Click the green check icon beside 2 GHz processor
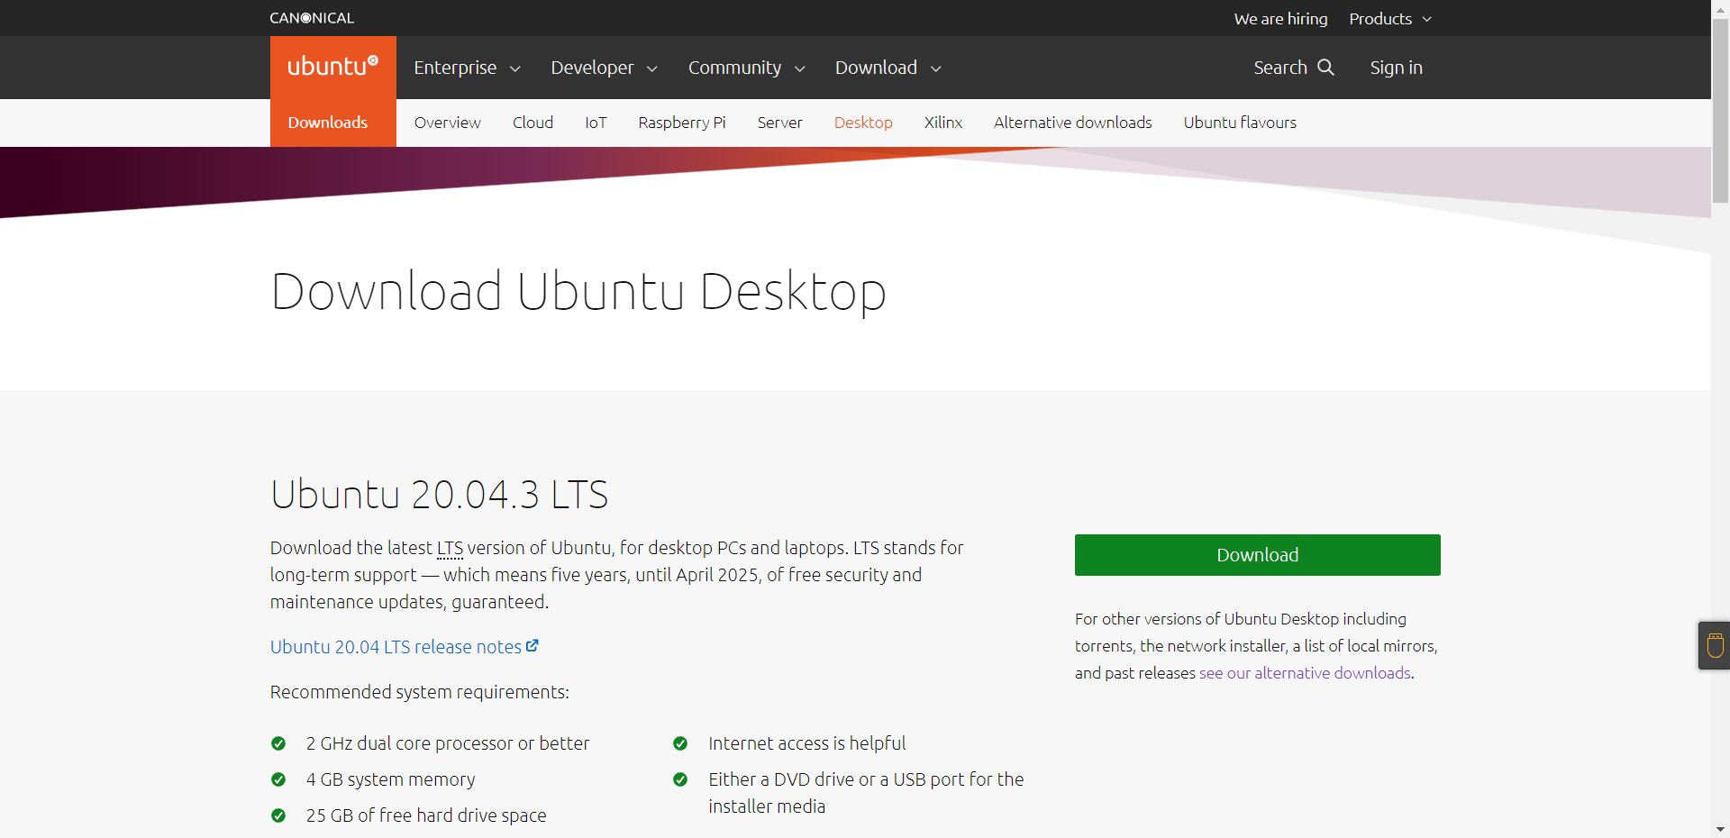 click(278, 743)
